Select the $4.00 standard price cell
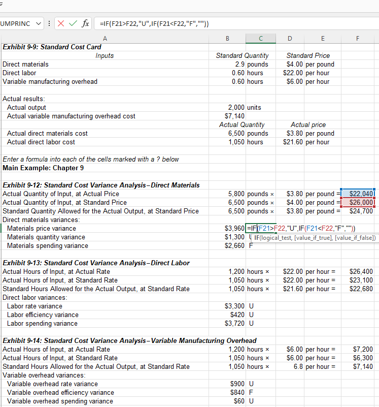This screenshot has width=379, height=407. coord(290,64)
